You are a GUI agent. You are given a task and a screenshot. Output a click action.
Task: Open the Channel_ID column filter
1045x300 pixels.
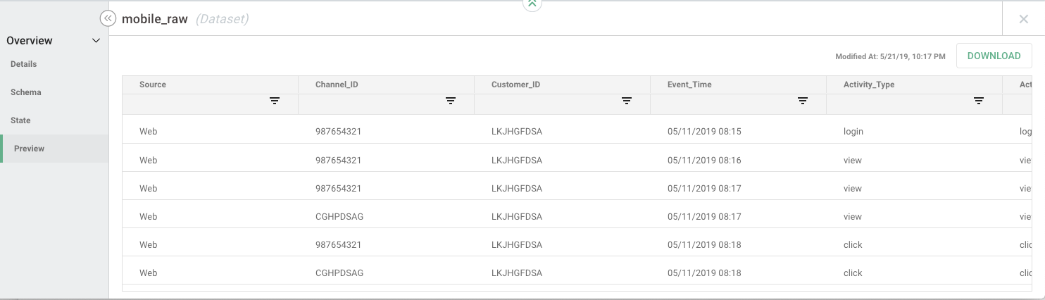pyautogui.click(x=451, y=101)
